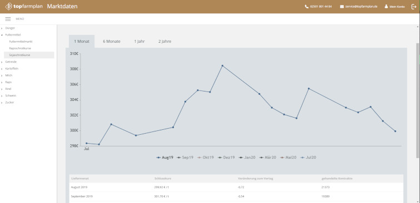The width and height of the screenshot is (420, 203).
Task: Switch to the 2 Jahre tab
Action: [x=165, y=42]
